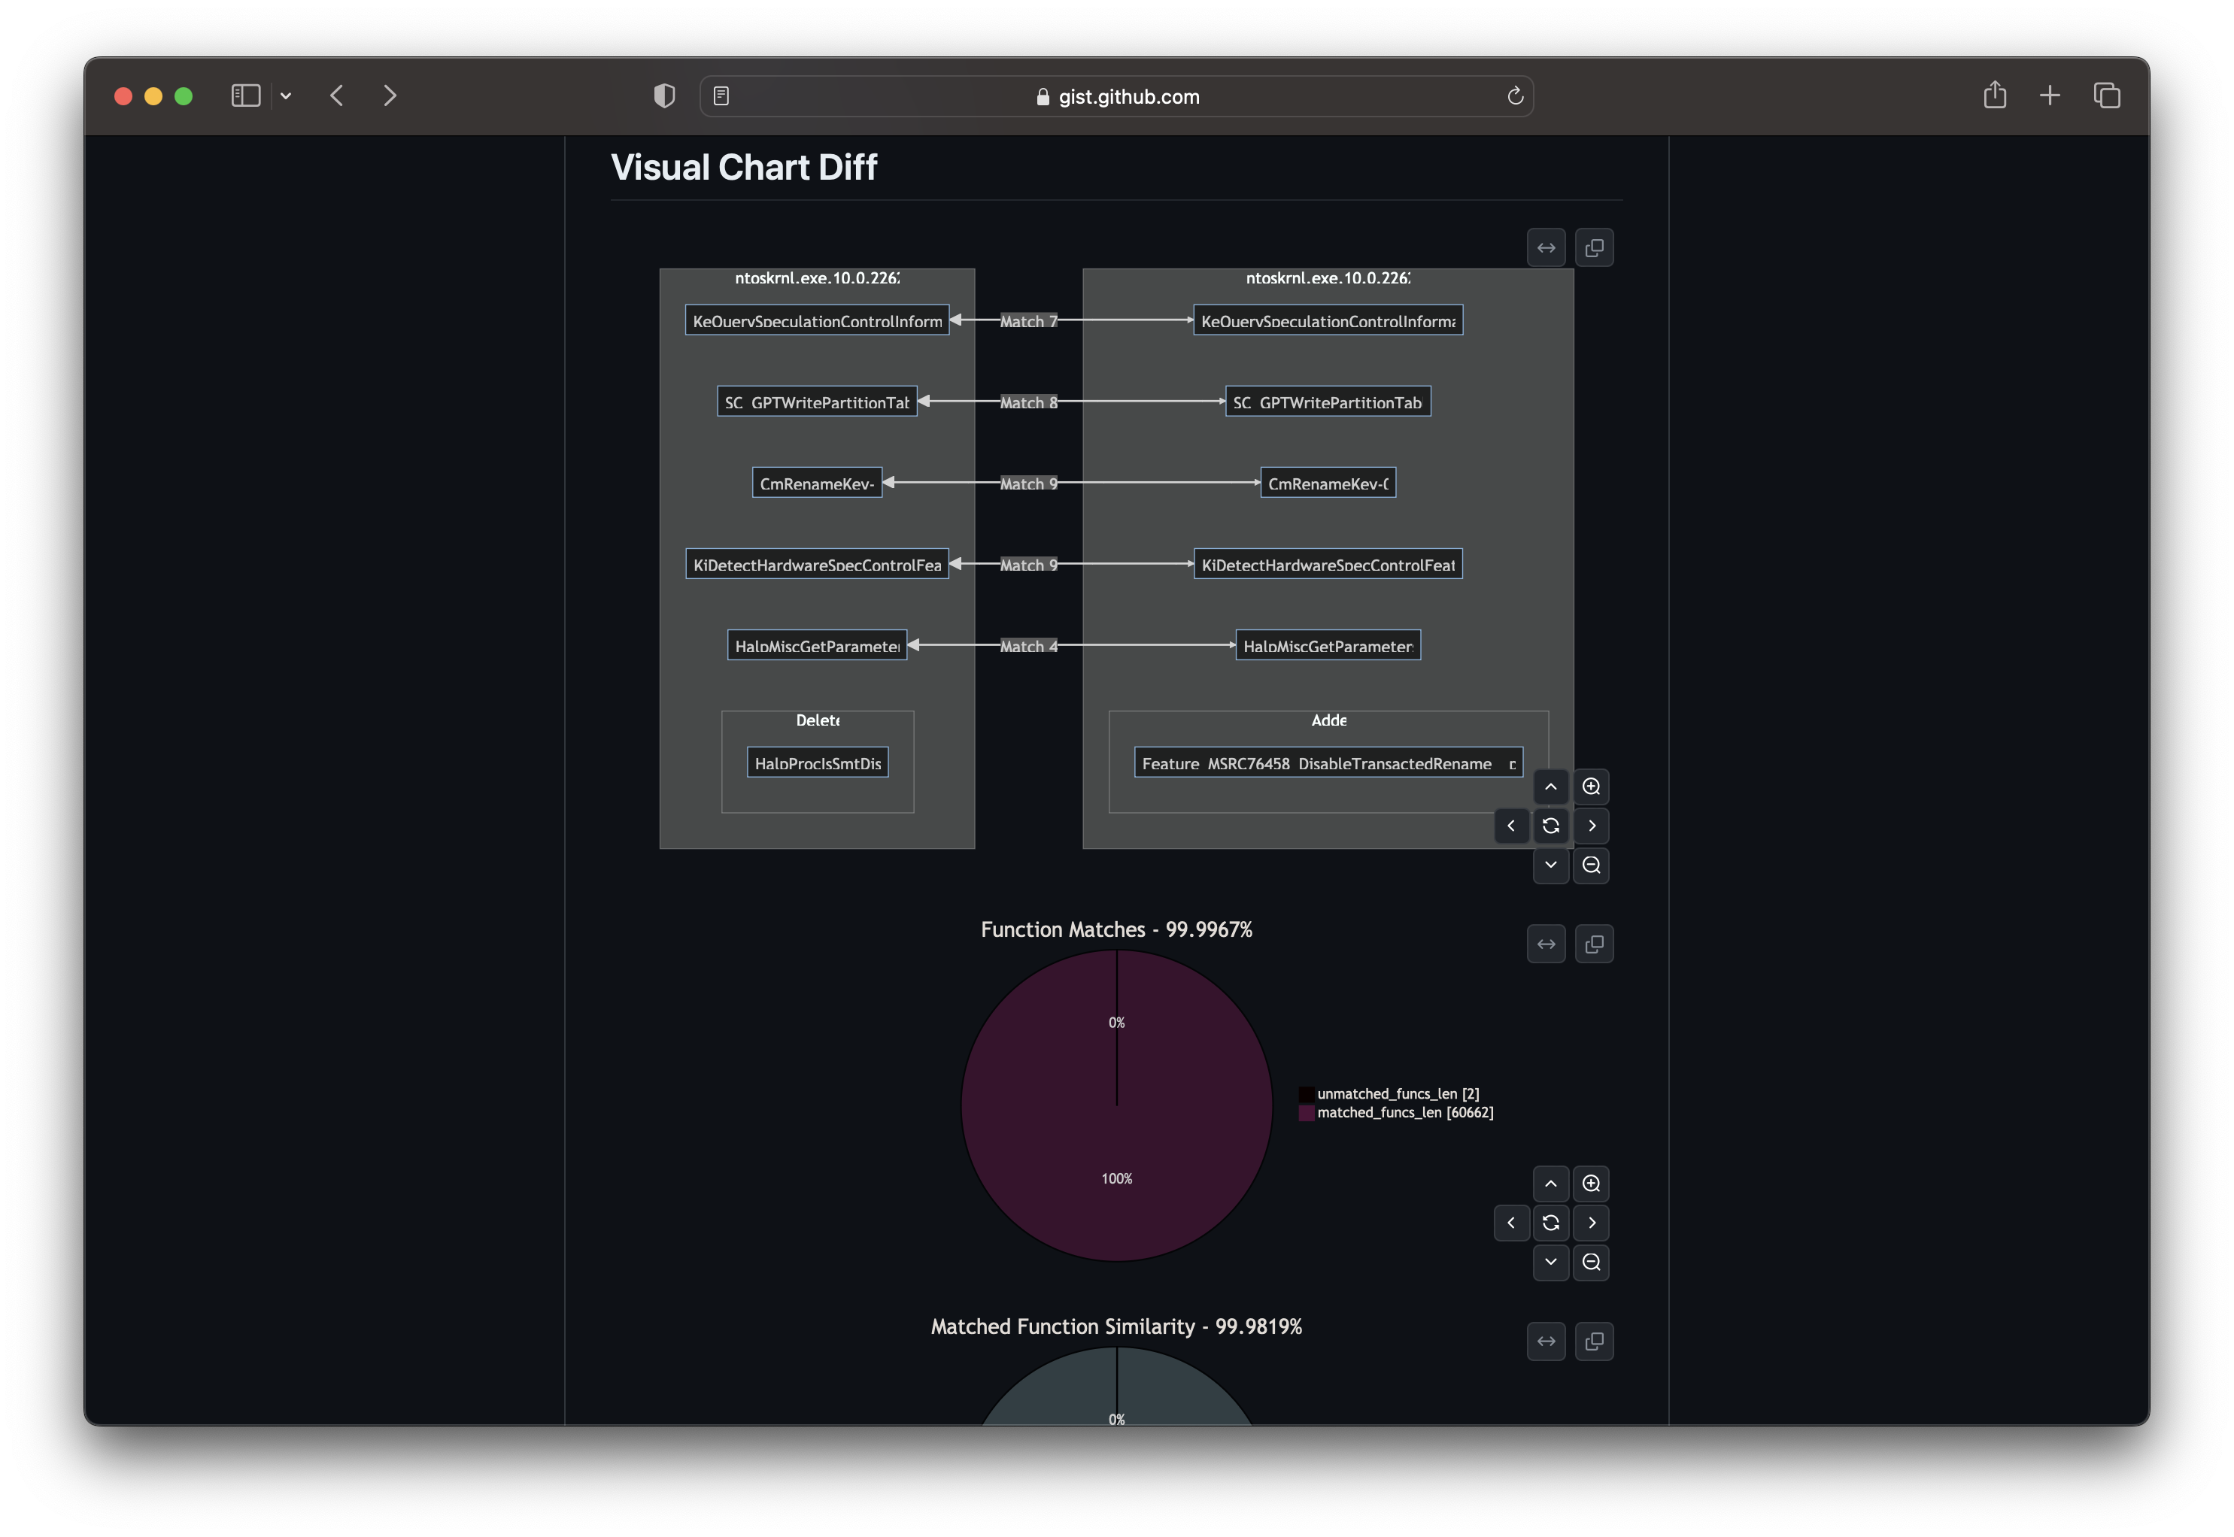The width and height of the screenshot is (2234, 1537).
Task: Toggle the Safari sidebar
Action: tap(246, 95)
